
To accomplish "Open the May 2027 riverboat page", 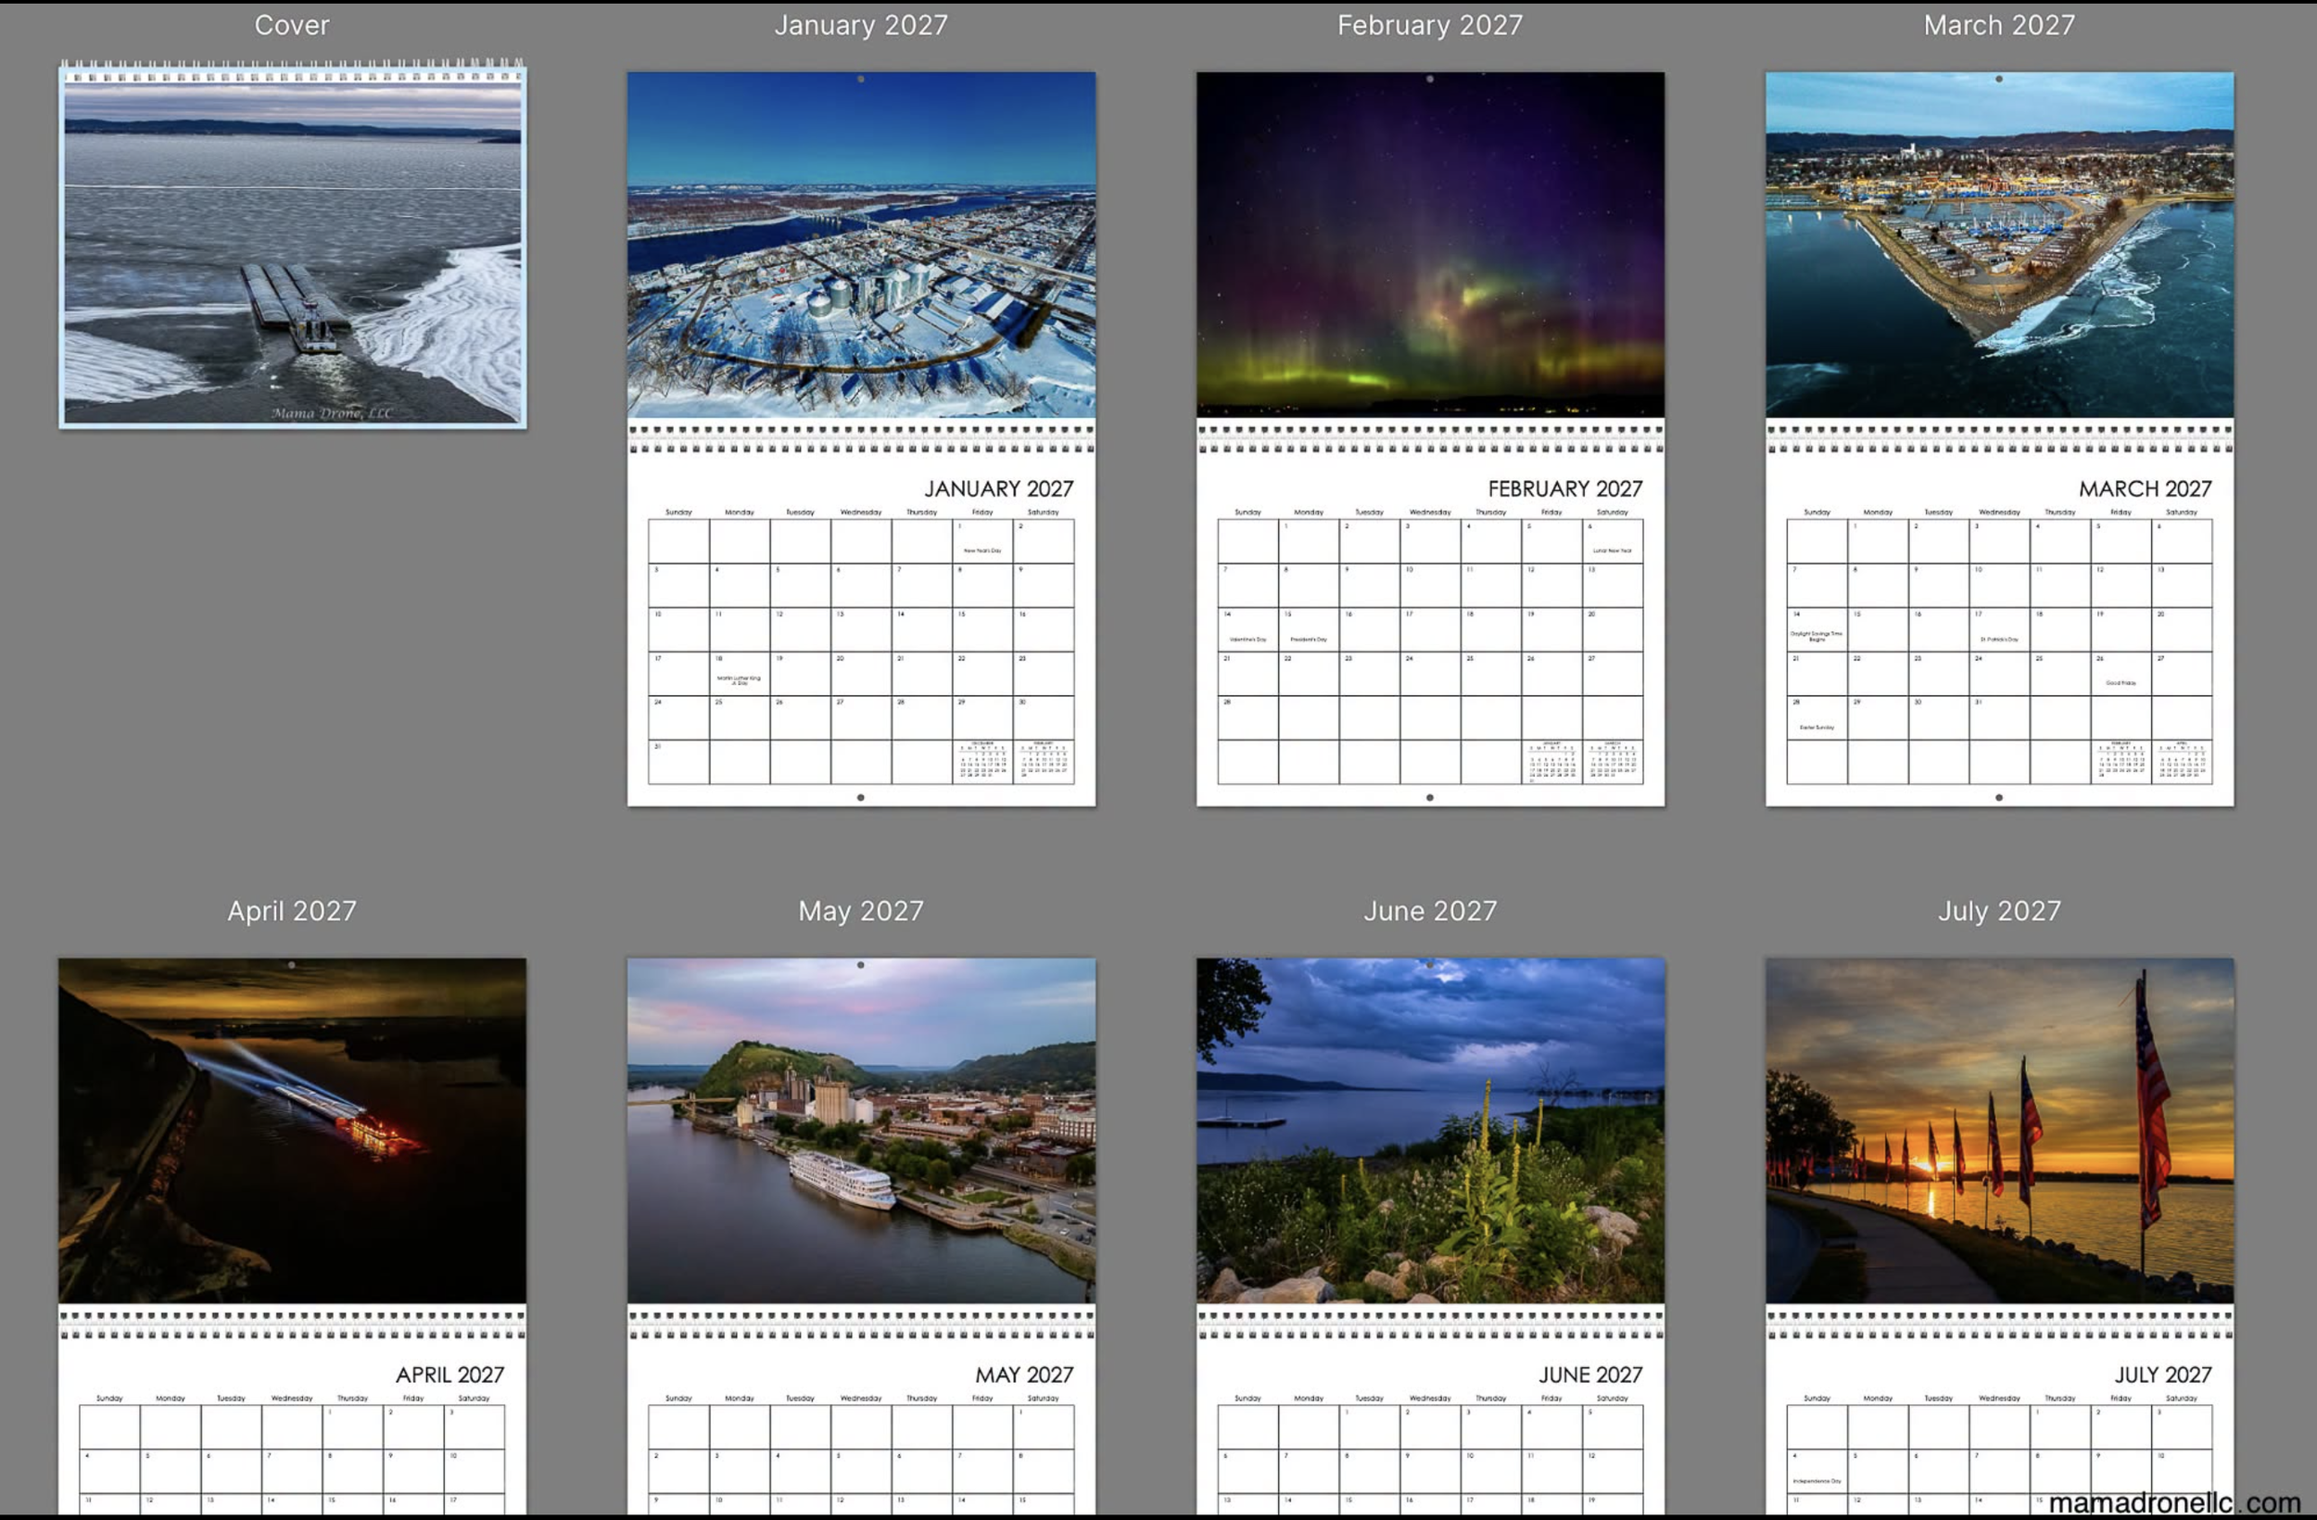I will pyautogui.click(x=861, y=1235).
